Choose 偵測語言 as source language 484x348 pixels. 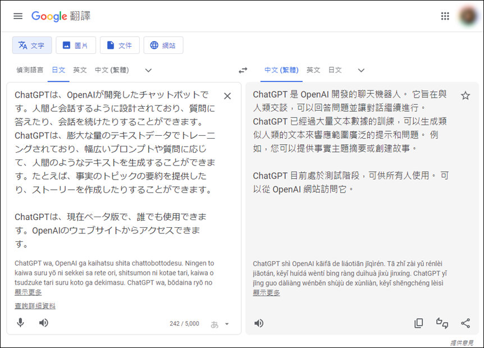(30, 70)
